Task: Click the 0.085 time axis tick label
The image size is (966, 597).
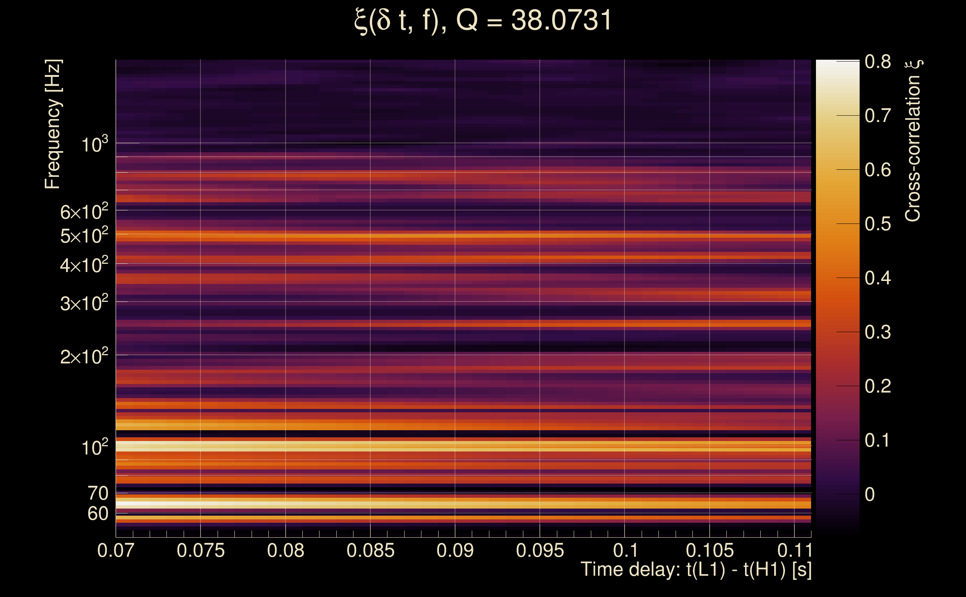Action: (370, 550)
